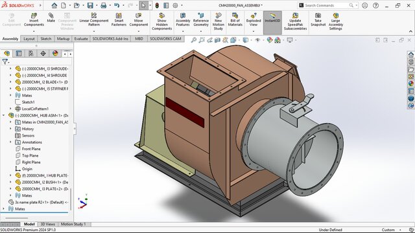Click the Exploded View tool
This screenshot has height=233, width=415.
click(x=254, y=19)
